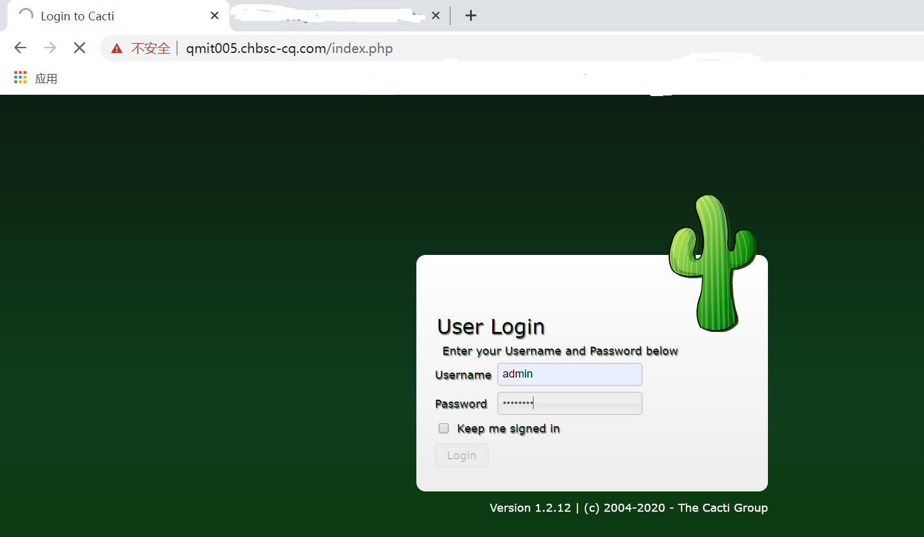
Task: Click inside the Password field
Action: coord(569,403)
